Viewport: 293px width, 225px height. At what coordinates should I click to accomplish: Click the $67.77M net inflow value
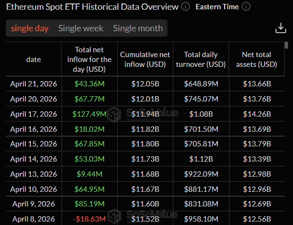pos(89,99)
